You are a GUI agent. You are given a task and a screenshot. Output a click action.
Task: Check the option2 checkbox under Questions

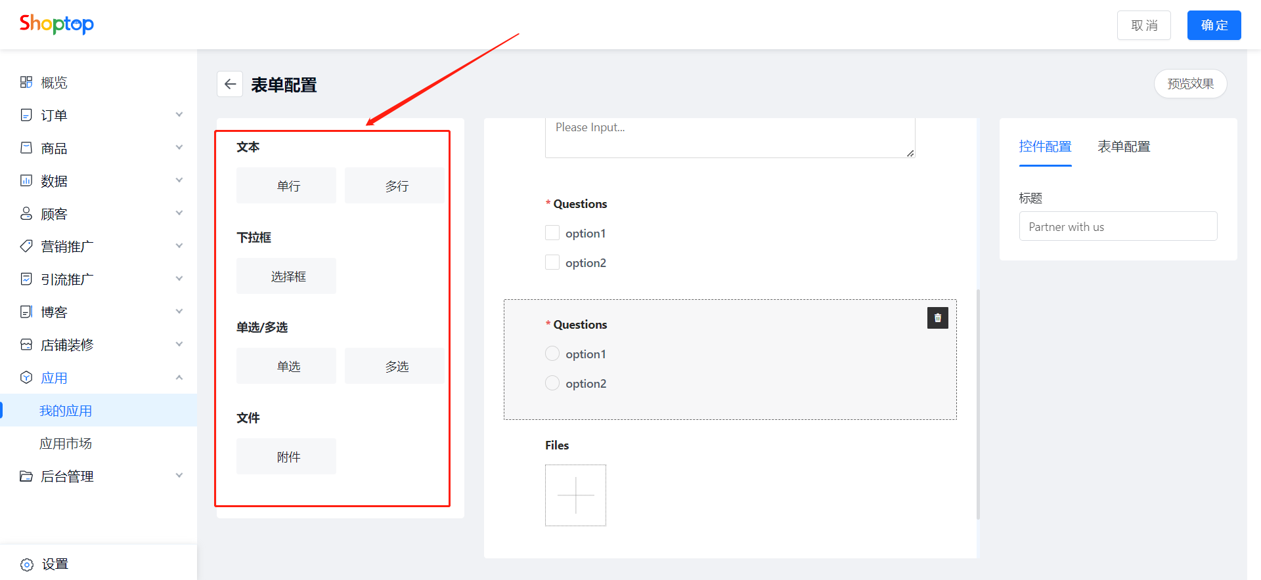tap(552, 262)
